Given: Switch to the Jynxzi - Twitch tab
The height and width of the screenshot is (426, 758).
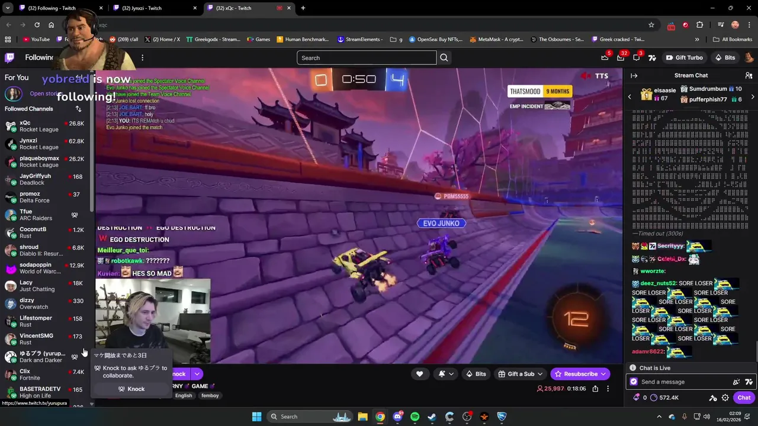Looking at the screenshot, I should 155,8.
